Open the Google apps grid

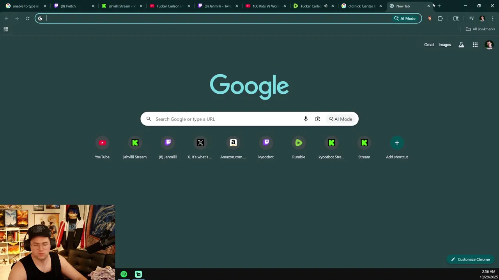475,45
